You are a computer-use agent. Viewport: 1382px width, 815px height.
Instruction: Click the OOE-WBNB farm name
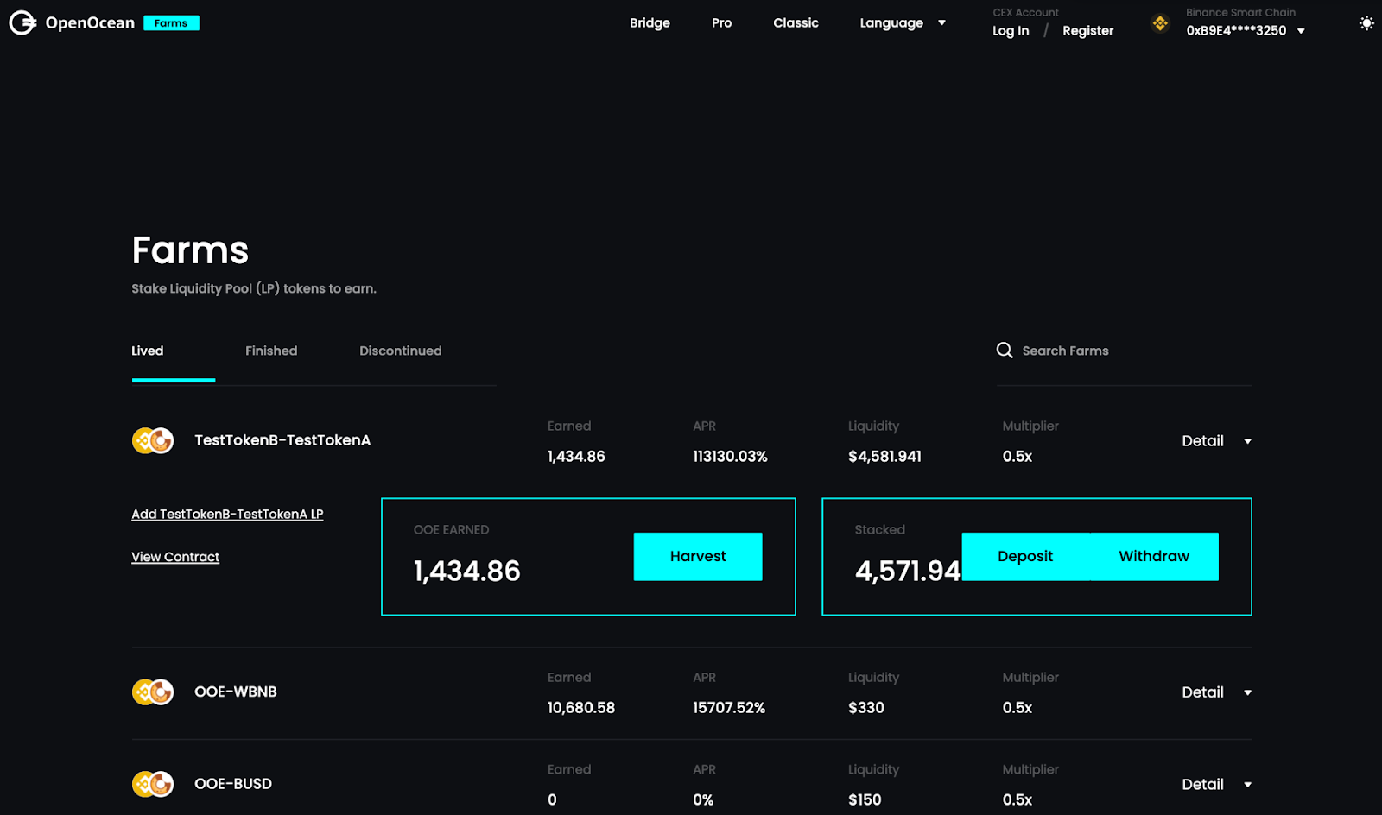coord(236,692)
